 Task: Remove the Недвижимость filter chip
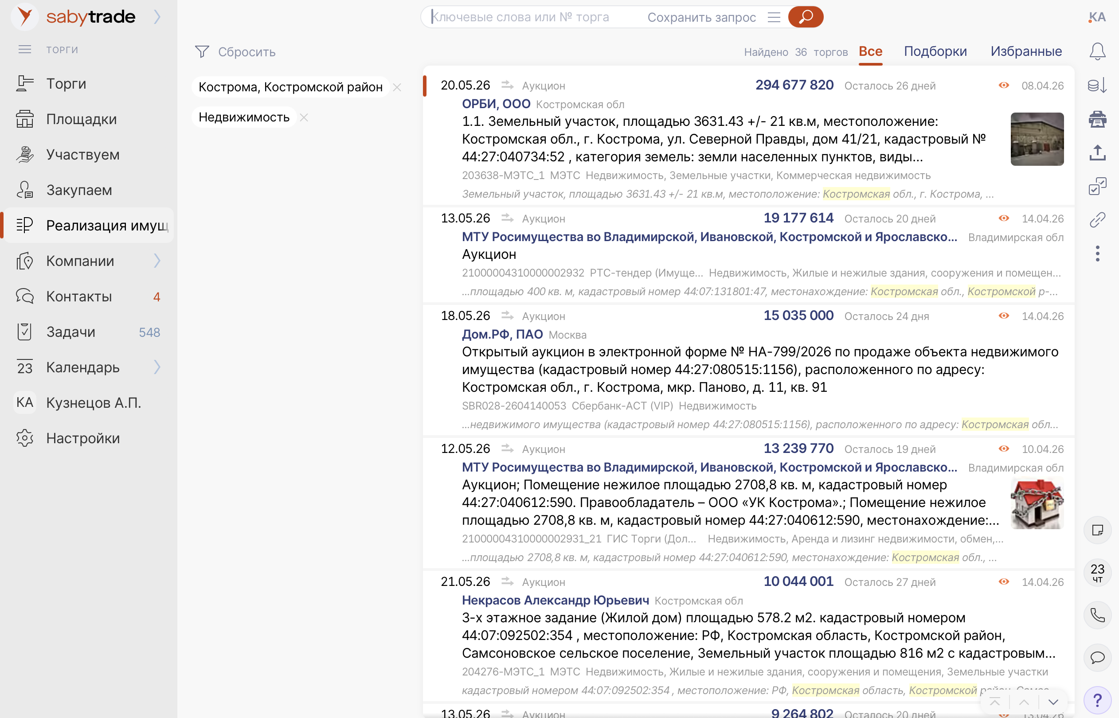[304, 117]
